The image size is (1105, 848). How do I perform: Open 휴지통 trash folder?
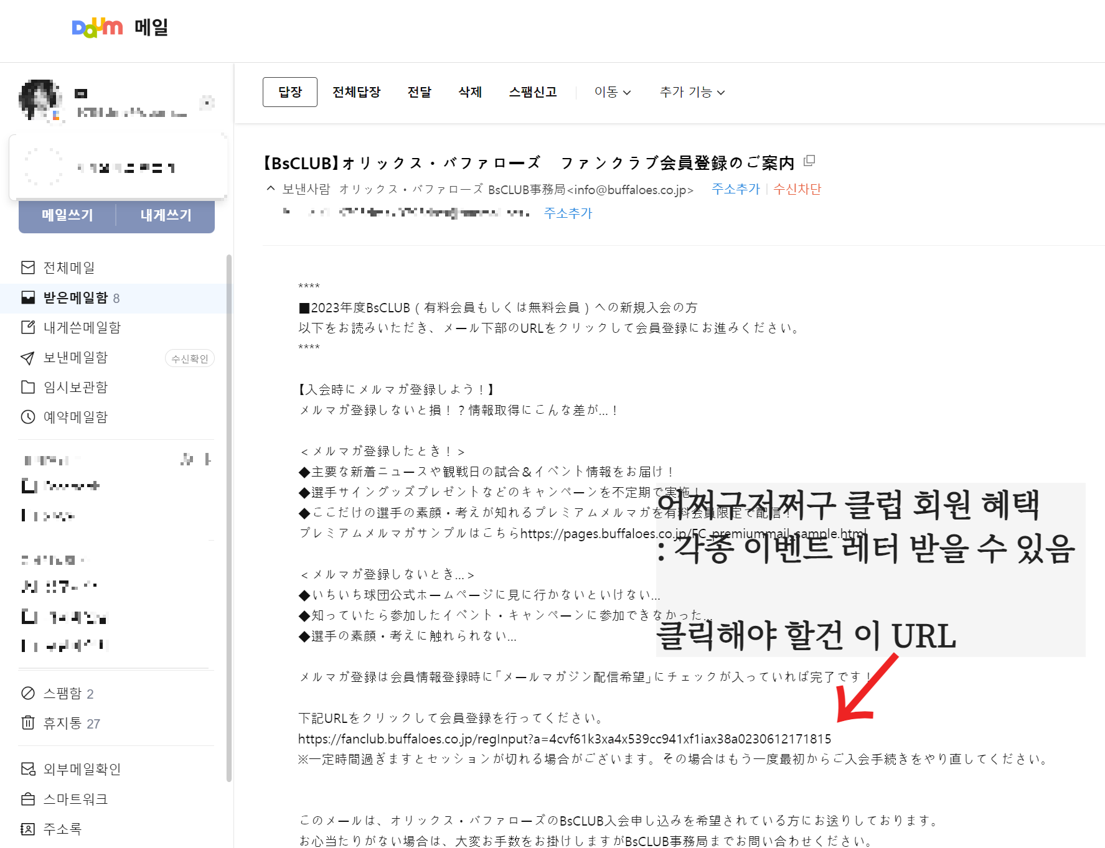pyautogui.click(x=62, y=723)
